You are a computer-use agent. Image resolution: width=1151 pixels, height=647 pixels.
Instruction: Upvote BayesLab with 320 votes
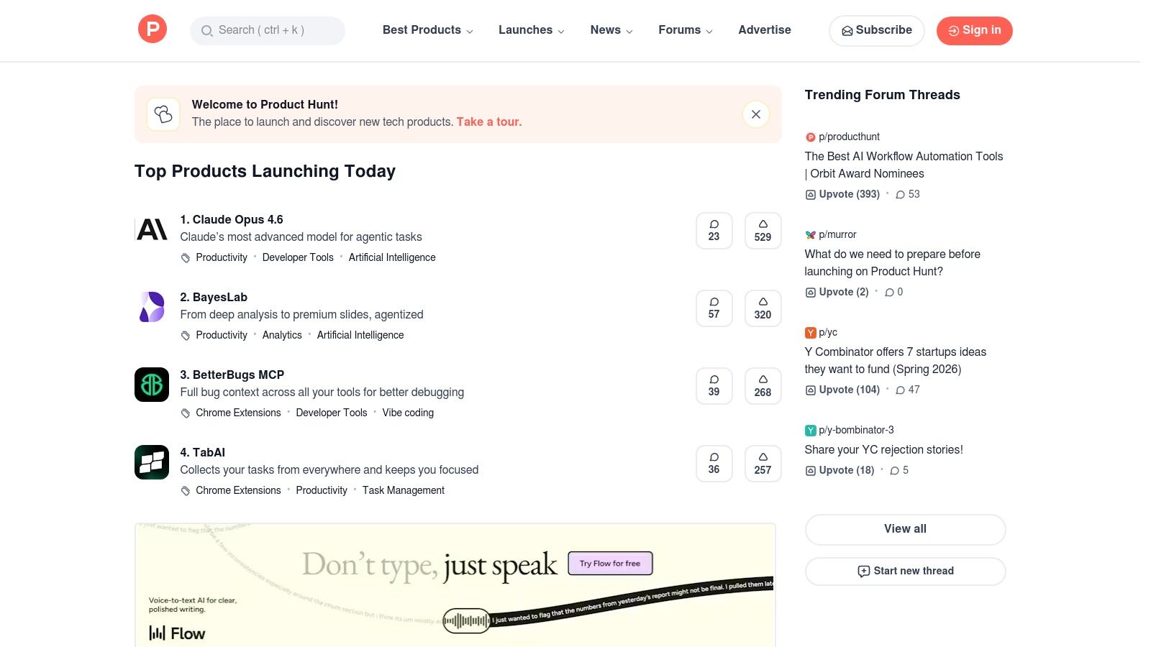pyautogui.click(x=763, y=308)
